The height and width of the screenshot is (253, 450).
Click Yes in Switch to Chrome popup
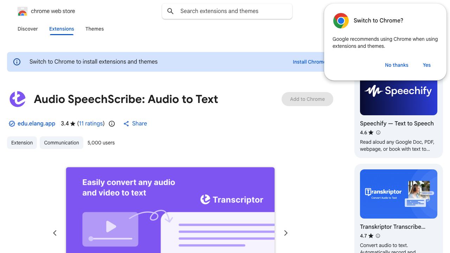pyautogui.click(x=427, y=65)
